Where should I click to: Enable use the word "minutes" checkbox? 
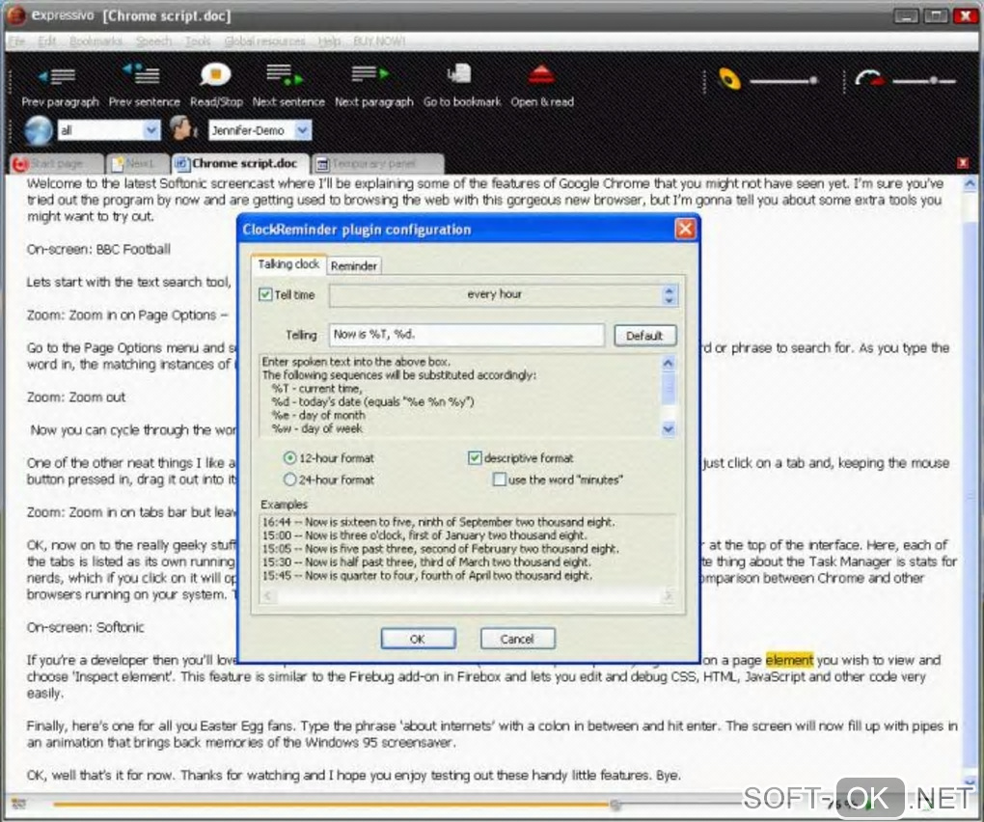click(500, 480)
